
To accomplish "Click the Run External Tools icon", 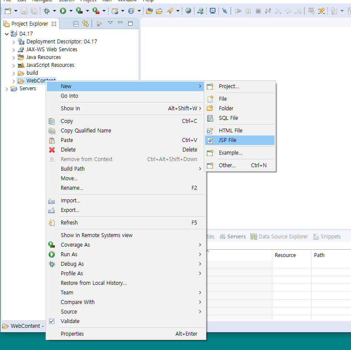I will tap(96, 11).
